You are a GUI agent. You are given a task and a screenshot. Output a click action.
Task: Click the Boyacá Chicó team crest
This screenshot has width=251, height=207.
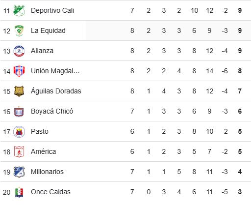19,112
